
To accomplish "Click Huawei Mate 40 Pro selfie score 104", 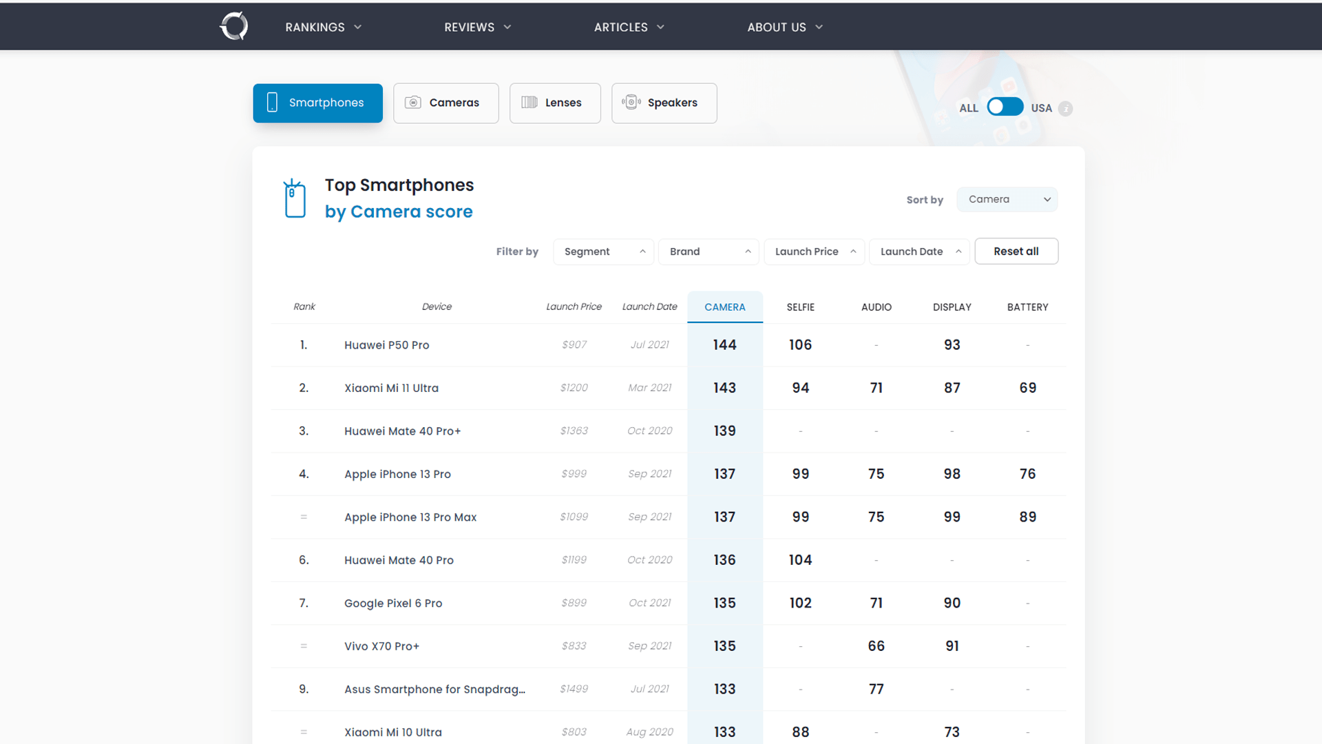I will pyautogui.click(x=800, y=560).
